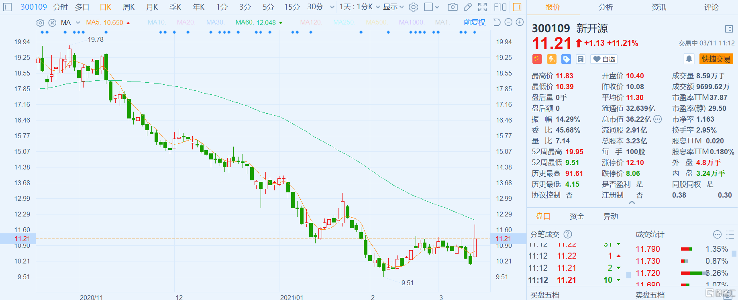Select the 5分 minute period
738x300 pixels.
click(x=269, y=7)
